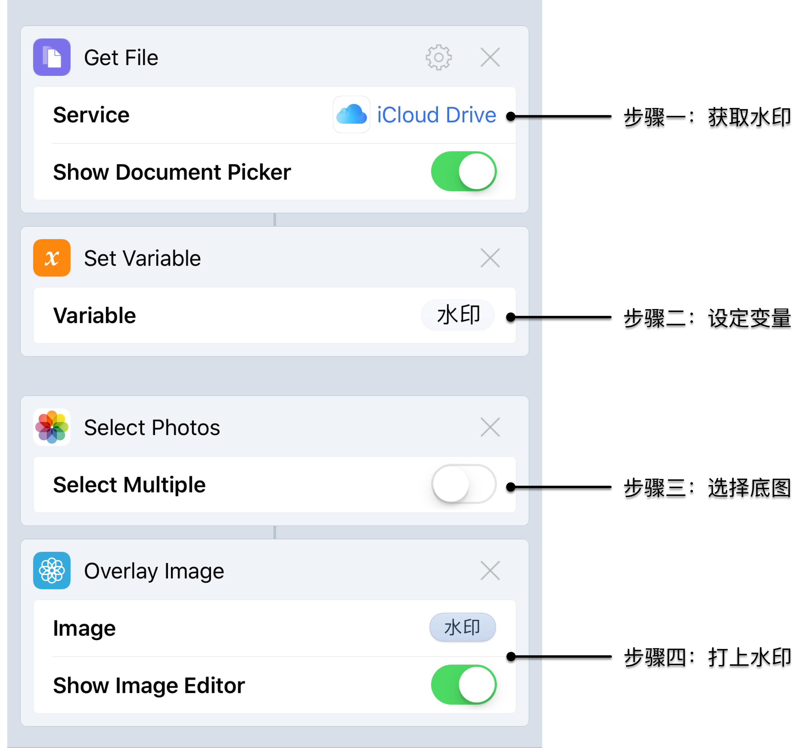Image resolution: width=804 pixels, height=748 pixels.
Task: Click the Set Variable orange icon
Action: tap(52, 258)
